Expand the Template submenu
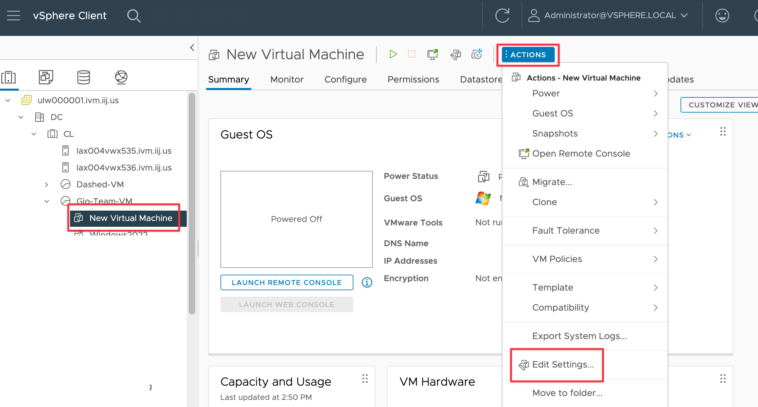758x407 pixels. tap(585, 288)
